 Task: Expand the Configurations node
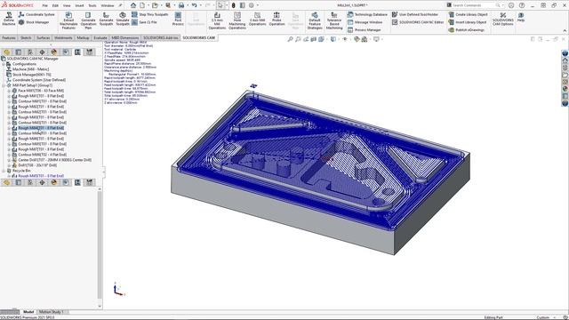[x=4, y=64]
